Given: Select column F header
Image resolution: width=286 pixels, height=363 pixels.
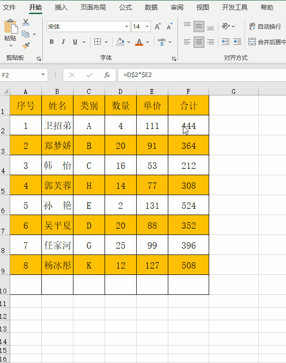Looking at the screenshot, I should click(x=188, y=91).
